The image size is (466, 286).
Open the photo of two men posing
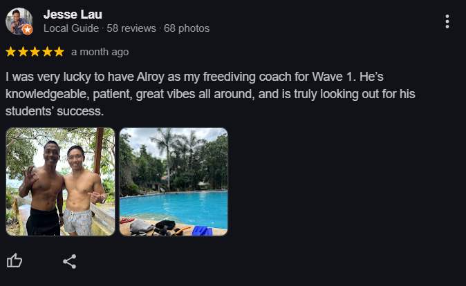tap(60, 182)
